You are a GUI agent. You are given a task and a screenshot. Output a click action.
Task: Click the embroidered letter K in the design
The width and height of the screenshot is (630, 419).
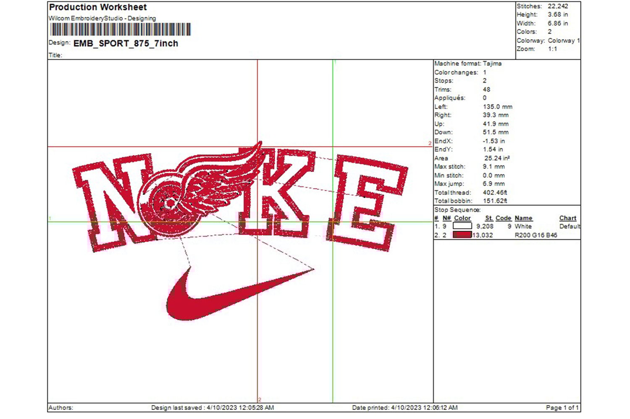click(276, 192)
